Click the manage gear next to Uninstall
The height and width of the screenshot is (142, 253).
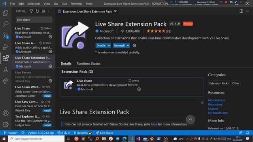tap(134, 46)
